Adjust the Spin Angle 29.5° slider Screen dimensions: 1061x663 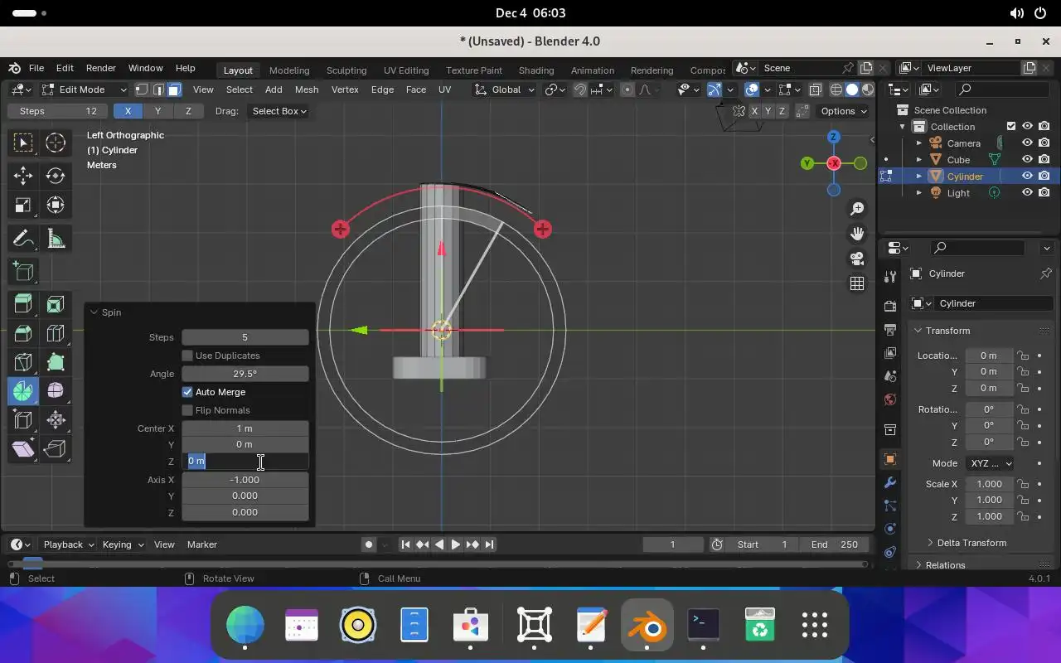click(245, 374)
